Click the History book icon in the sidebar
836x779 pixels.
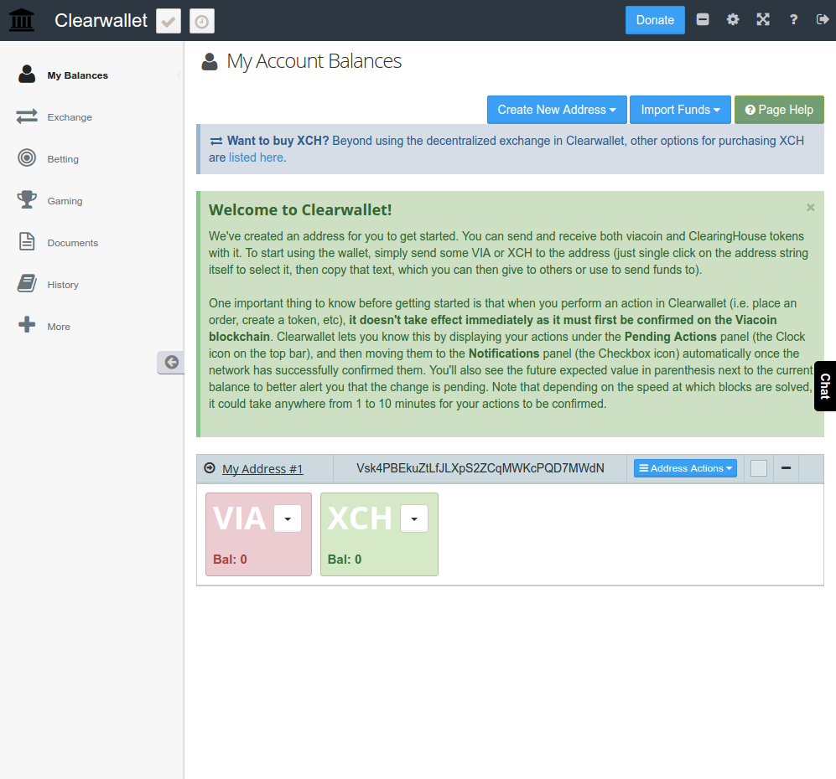coord(27,283)
